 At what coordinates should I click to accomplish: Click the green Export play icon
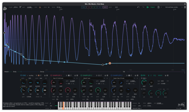pos(148,7)
